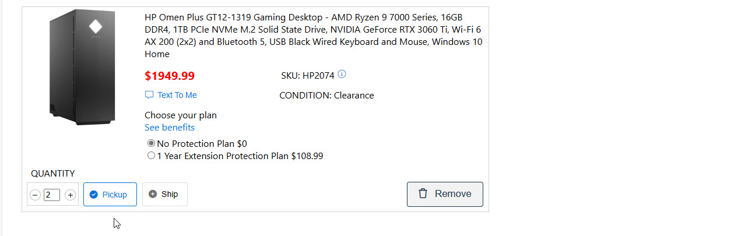
Task: Click the SKU information icon
Action: point(342,74)
